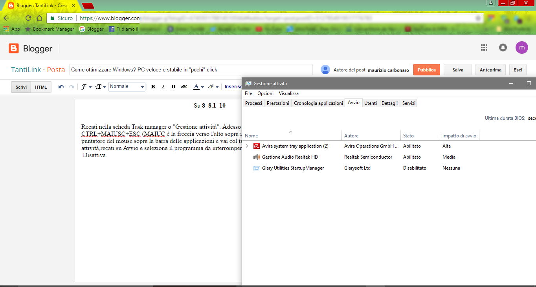
Task: Pick the highlighter background color tool
Action: click(x=211, y=87)
